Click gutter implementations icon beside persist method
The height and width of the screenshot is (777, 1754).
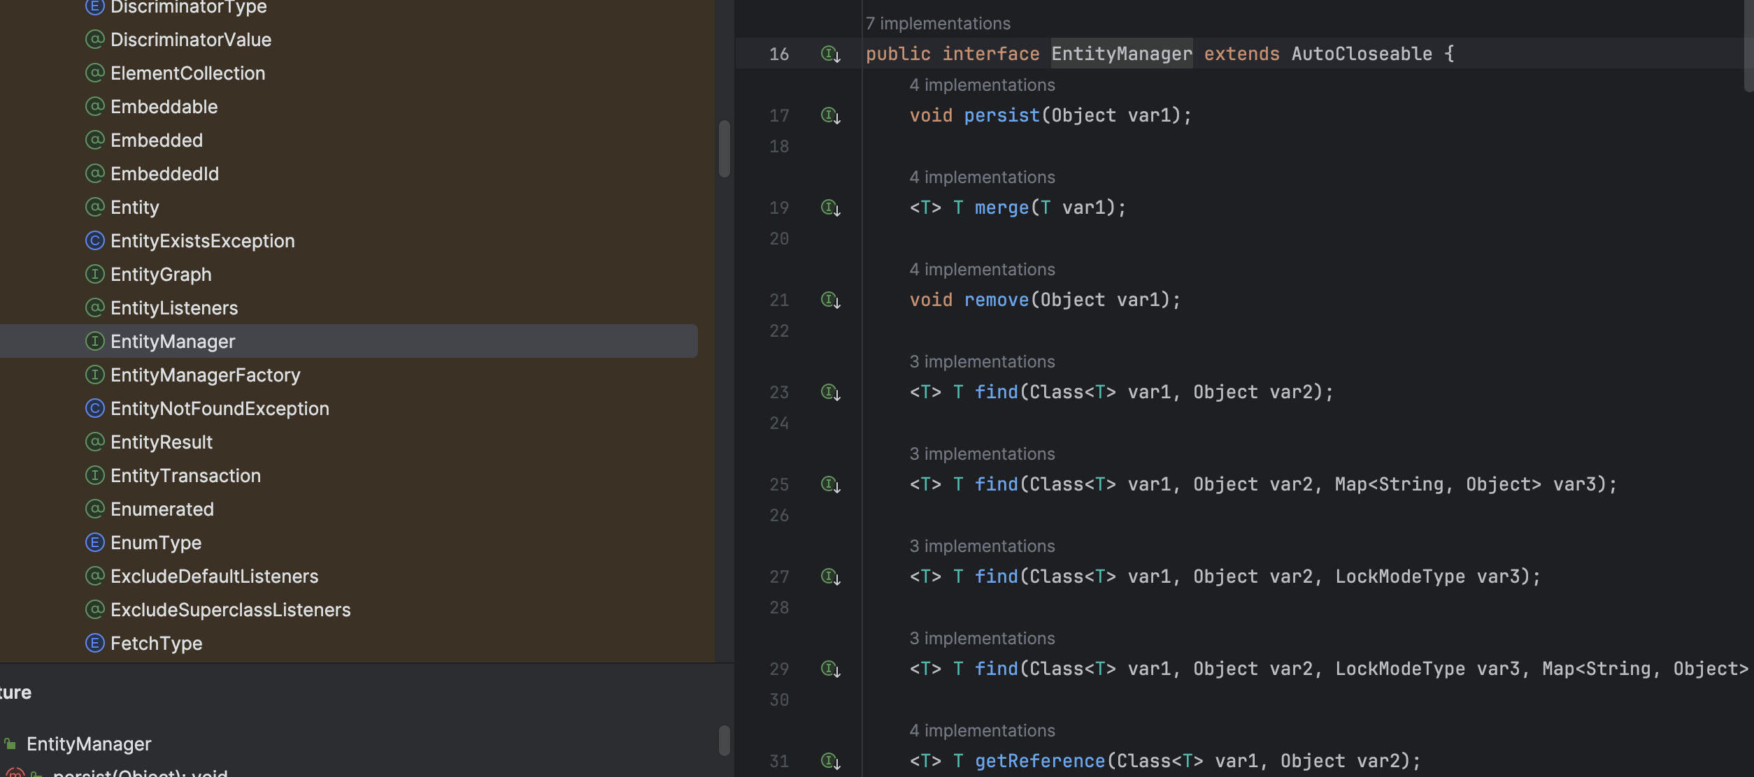click(830, 115)
